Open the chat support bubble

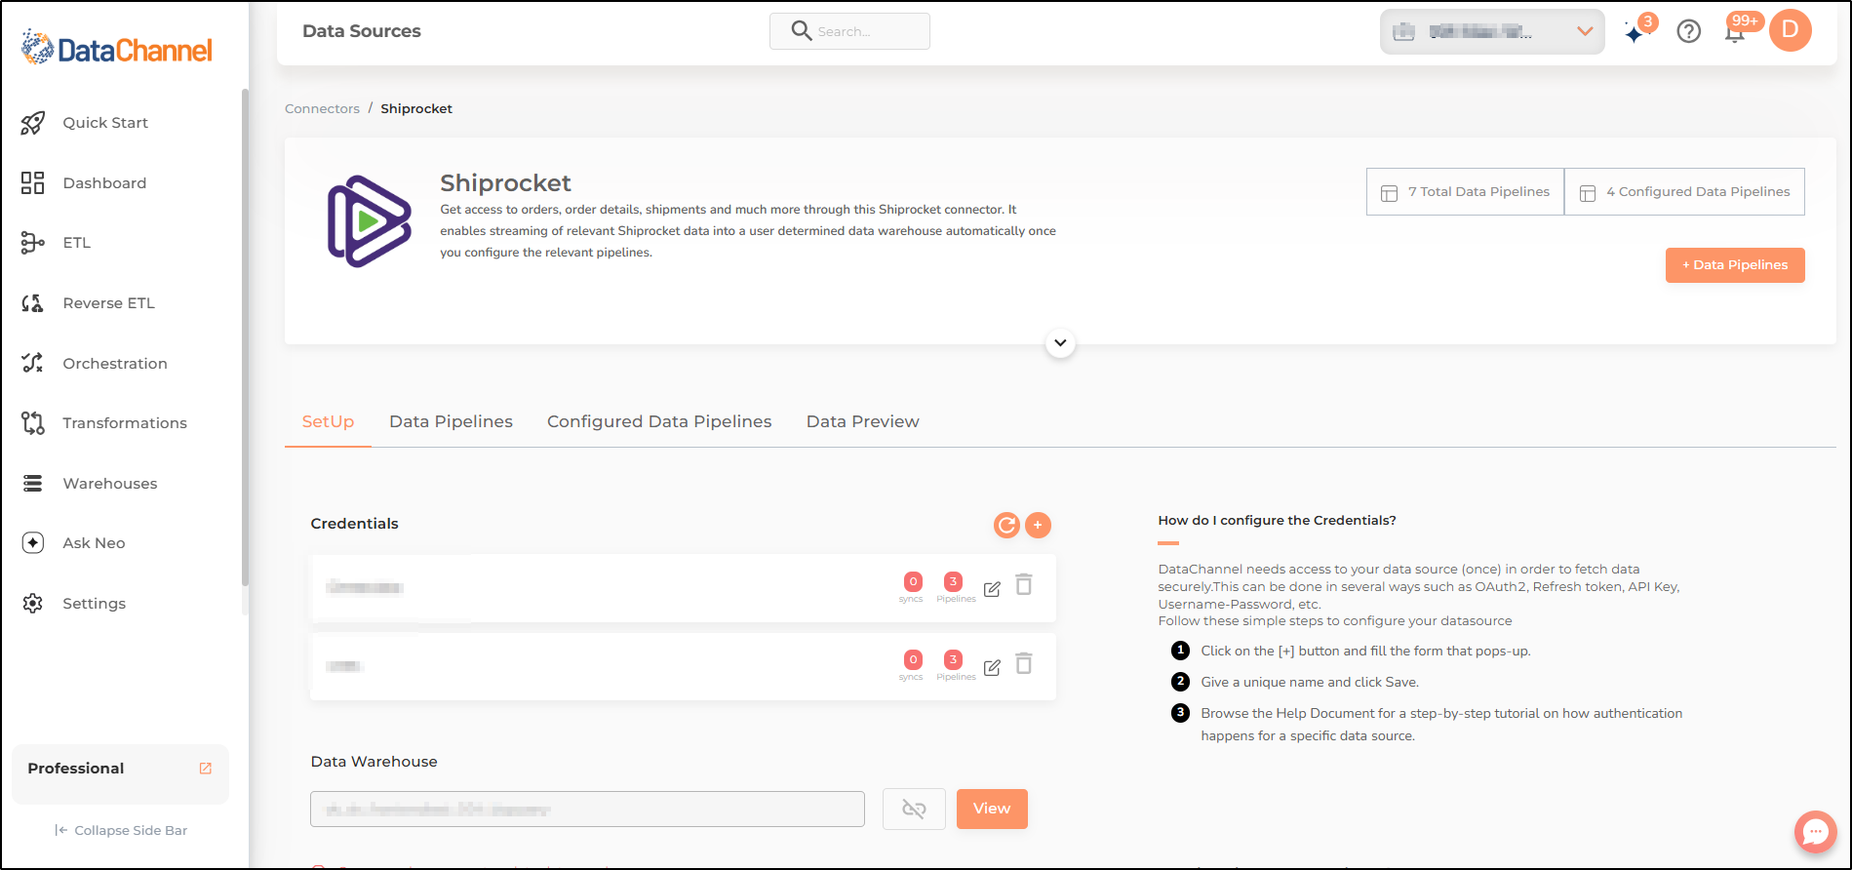pyautogui.click(x=1816, y=832)
